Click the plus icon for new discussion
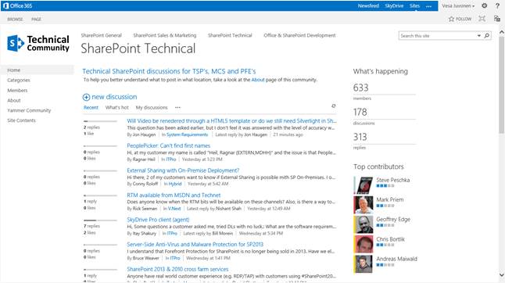The height and width of the screenshot is (283, 505). [x=86, y=97]
